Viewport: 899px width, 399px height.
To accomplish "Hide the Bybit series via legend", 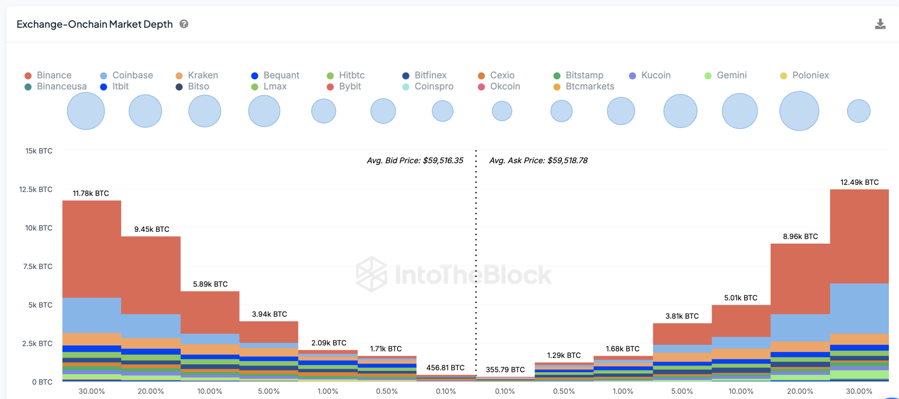I will pos(344,86).
